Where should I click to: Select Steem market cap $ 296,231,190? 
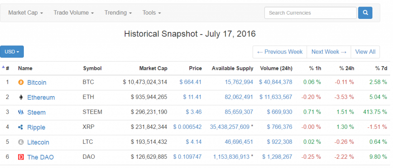point(149,112)
